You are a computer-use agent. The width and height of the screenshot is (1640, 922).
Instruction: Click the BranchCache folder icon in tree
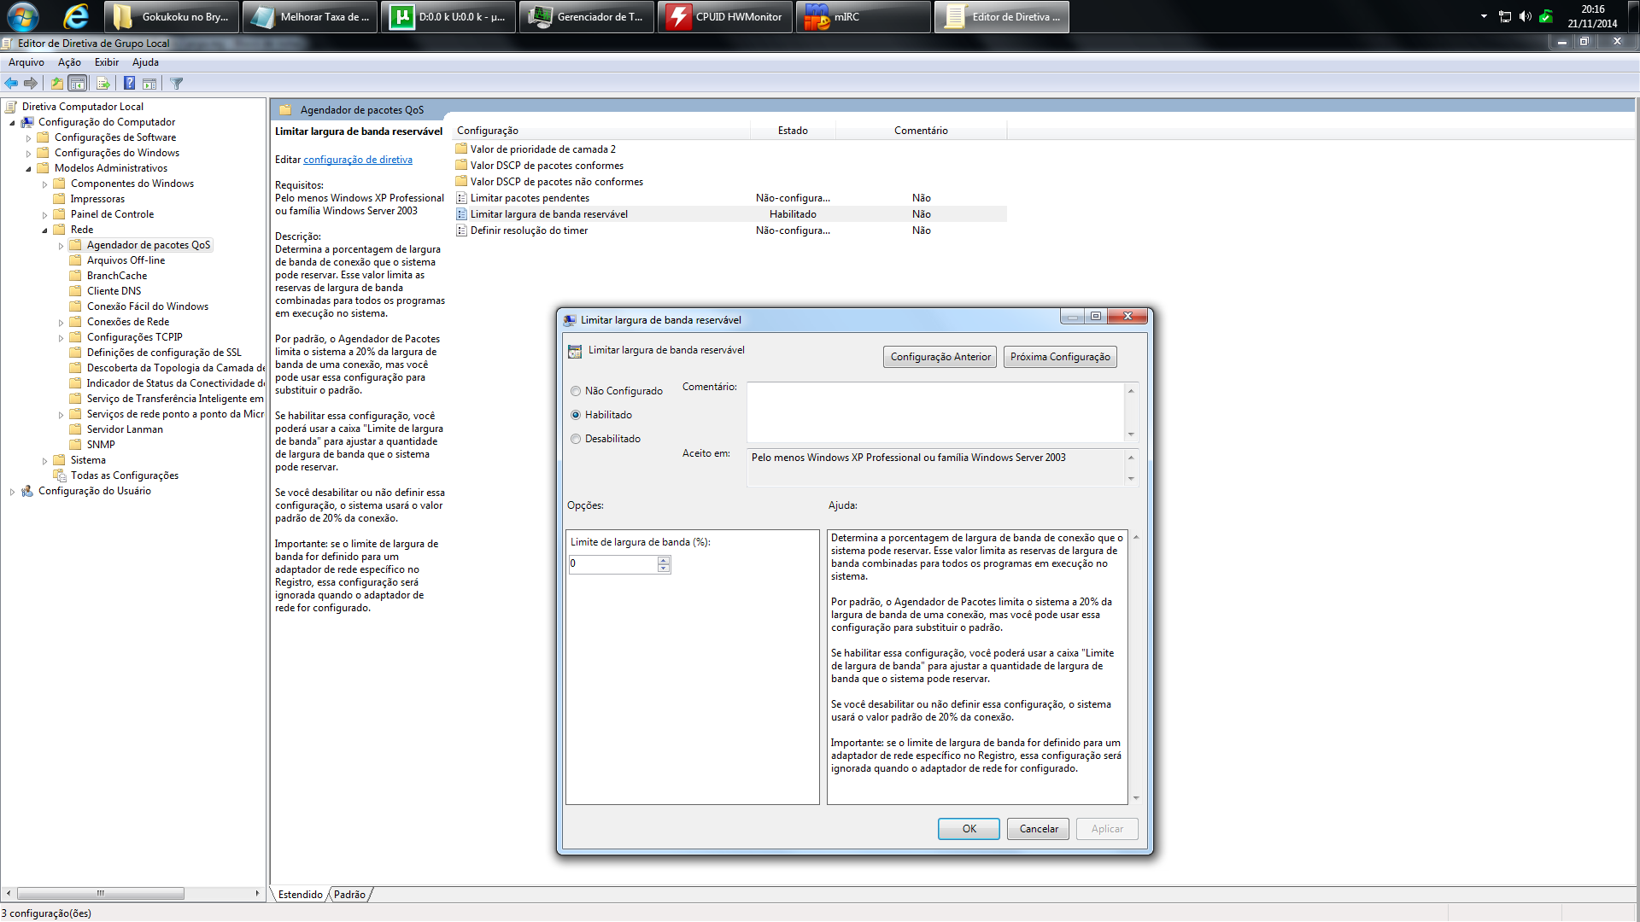[76, 276]
